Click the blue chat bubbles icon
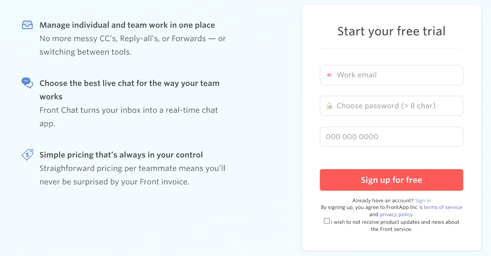Viewport: 491px width, 256px height. coord(27,83)
